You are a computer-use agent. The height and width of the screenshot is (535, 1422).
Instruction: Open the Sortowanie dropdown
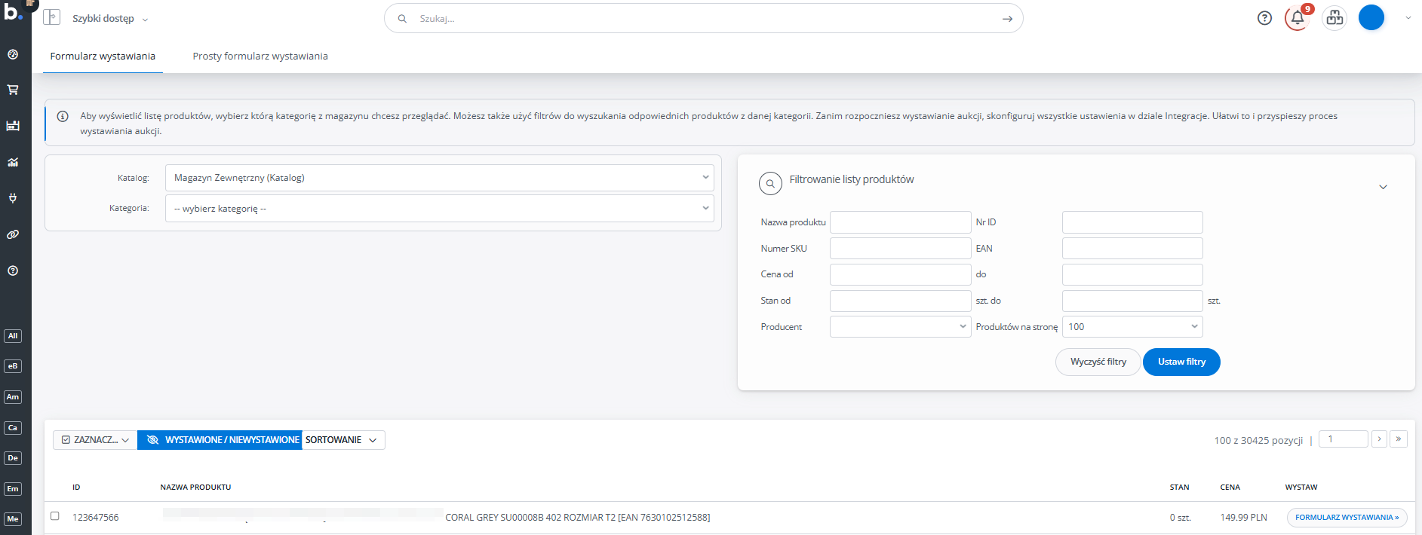[x=342, y=440]
